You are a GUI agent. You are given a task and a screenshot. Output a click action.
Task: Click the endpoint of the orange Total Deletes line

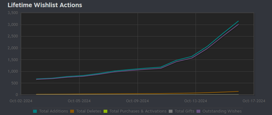(238, 91)
